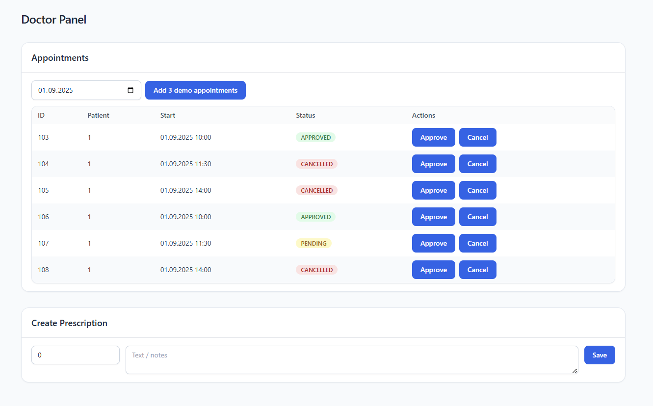The width and height of the screenshot is (653, 406).
Task: Select the ID cell 104
Action: click(x=43, y=164)
